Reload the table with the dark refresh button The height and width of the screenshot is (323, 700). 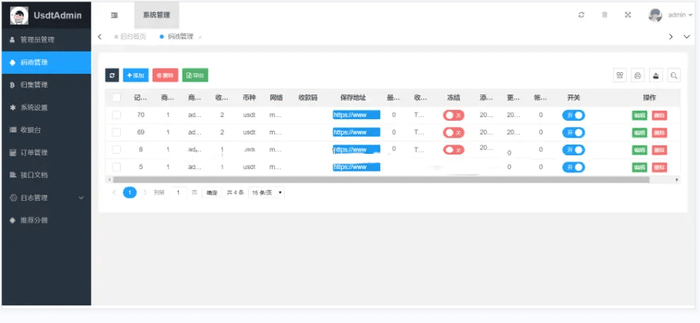(112, 75)
